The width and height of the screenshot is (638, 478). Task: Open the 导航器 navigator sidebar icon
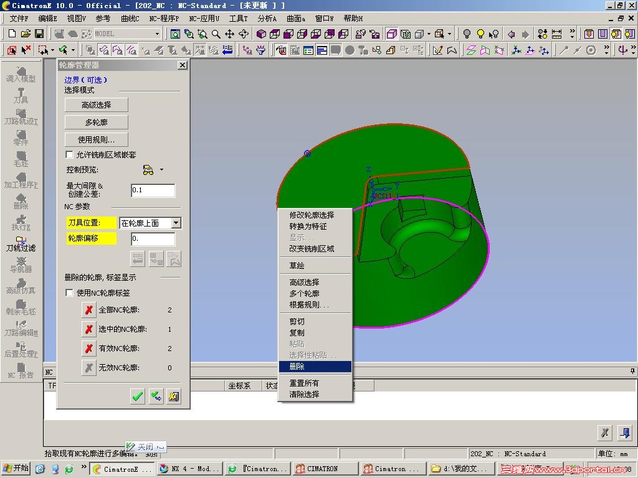point(21,265)
